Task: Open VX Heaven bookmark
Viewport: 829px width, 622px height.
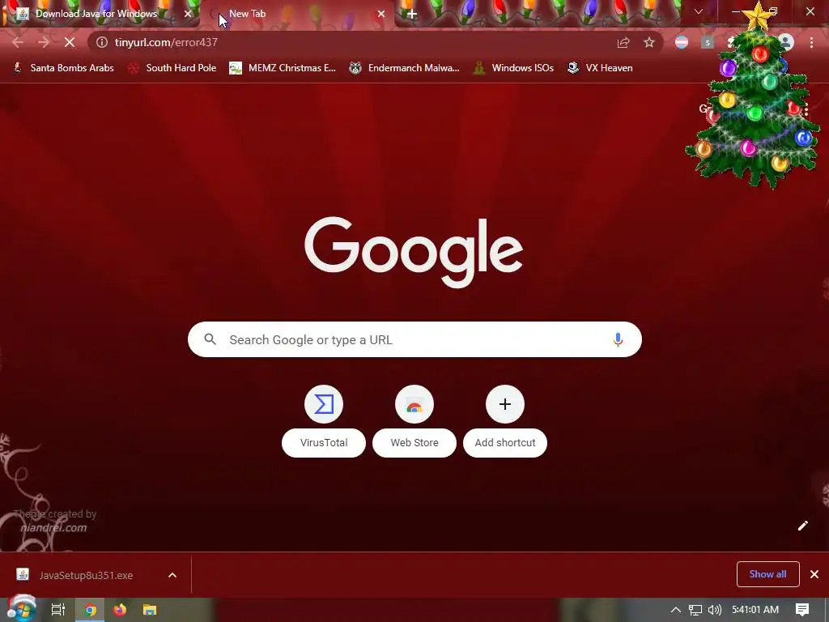Action: 600,68
